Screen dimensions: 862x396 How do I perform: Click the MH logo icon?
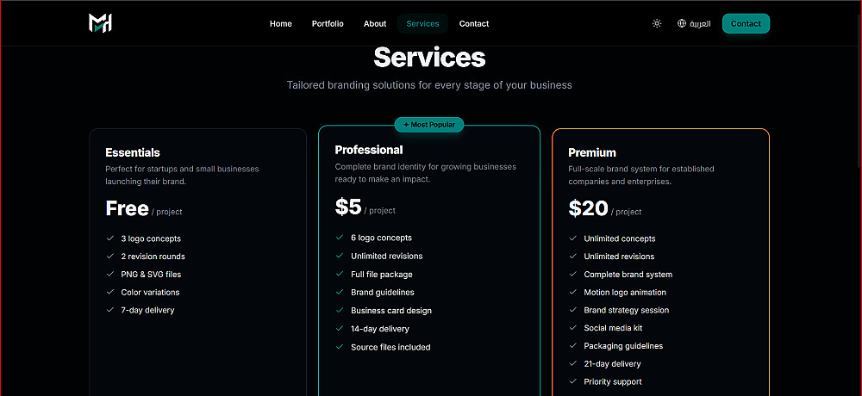point(101,23)
